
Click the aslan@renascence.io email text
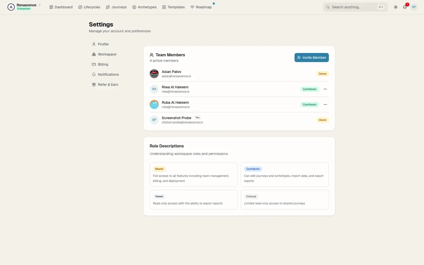pos(176,76)
